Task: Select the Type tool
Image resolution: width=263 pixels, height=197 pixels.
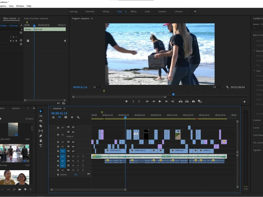Action: pos(41,146)
